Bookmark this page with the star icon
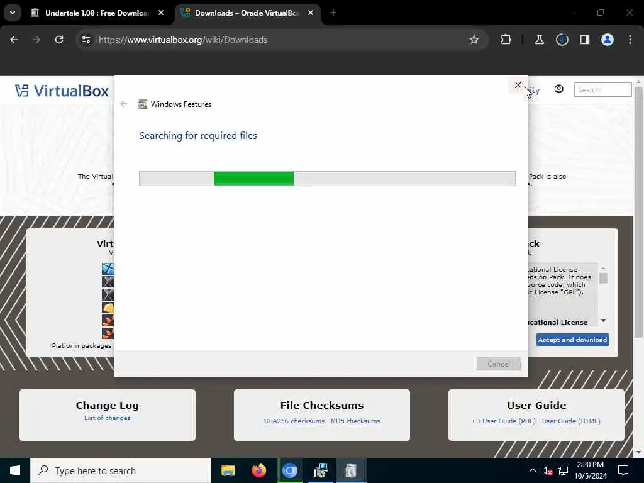 click(x=474, y=40)
